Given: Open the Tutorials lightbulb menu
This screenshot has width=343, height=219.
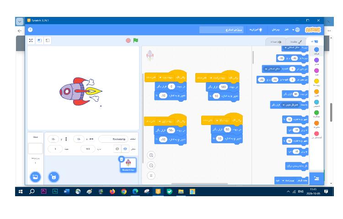Looking at the screenshot, I should click(x=256, y=30).
